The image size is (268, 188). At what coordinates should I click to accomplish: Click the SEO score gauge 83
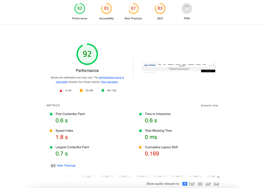160,9
